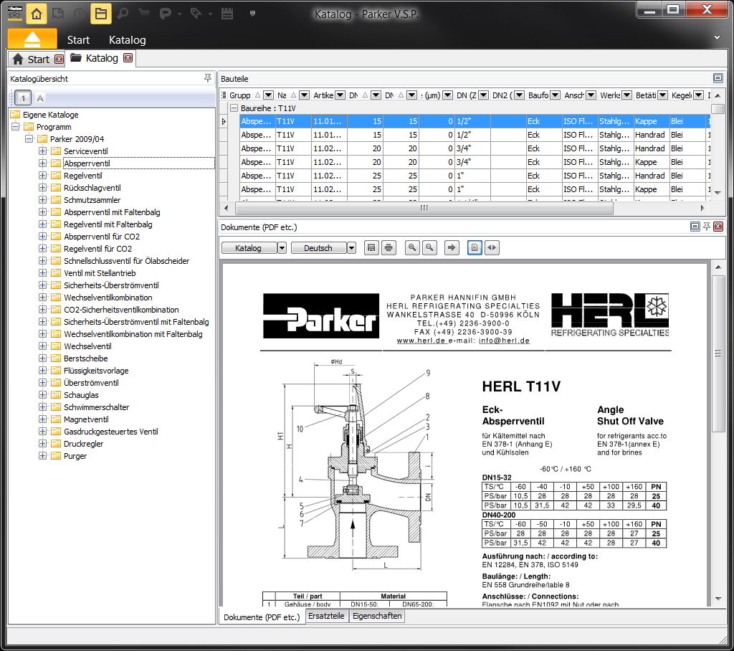Zoom in on the PDF document
The width and height of the screenshot is (734, 651).
tap(412, 248)
